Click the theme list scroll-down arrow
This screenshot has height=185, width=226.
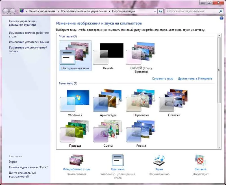219,147
